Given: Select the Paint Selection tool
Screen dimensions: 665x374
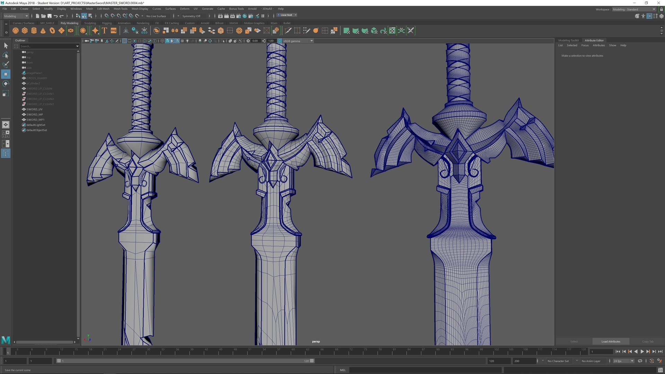Looking at the screenshot, I should tap(6, 64).
